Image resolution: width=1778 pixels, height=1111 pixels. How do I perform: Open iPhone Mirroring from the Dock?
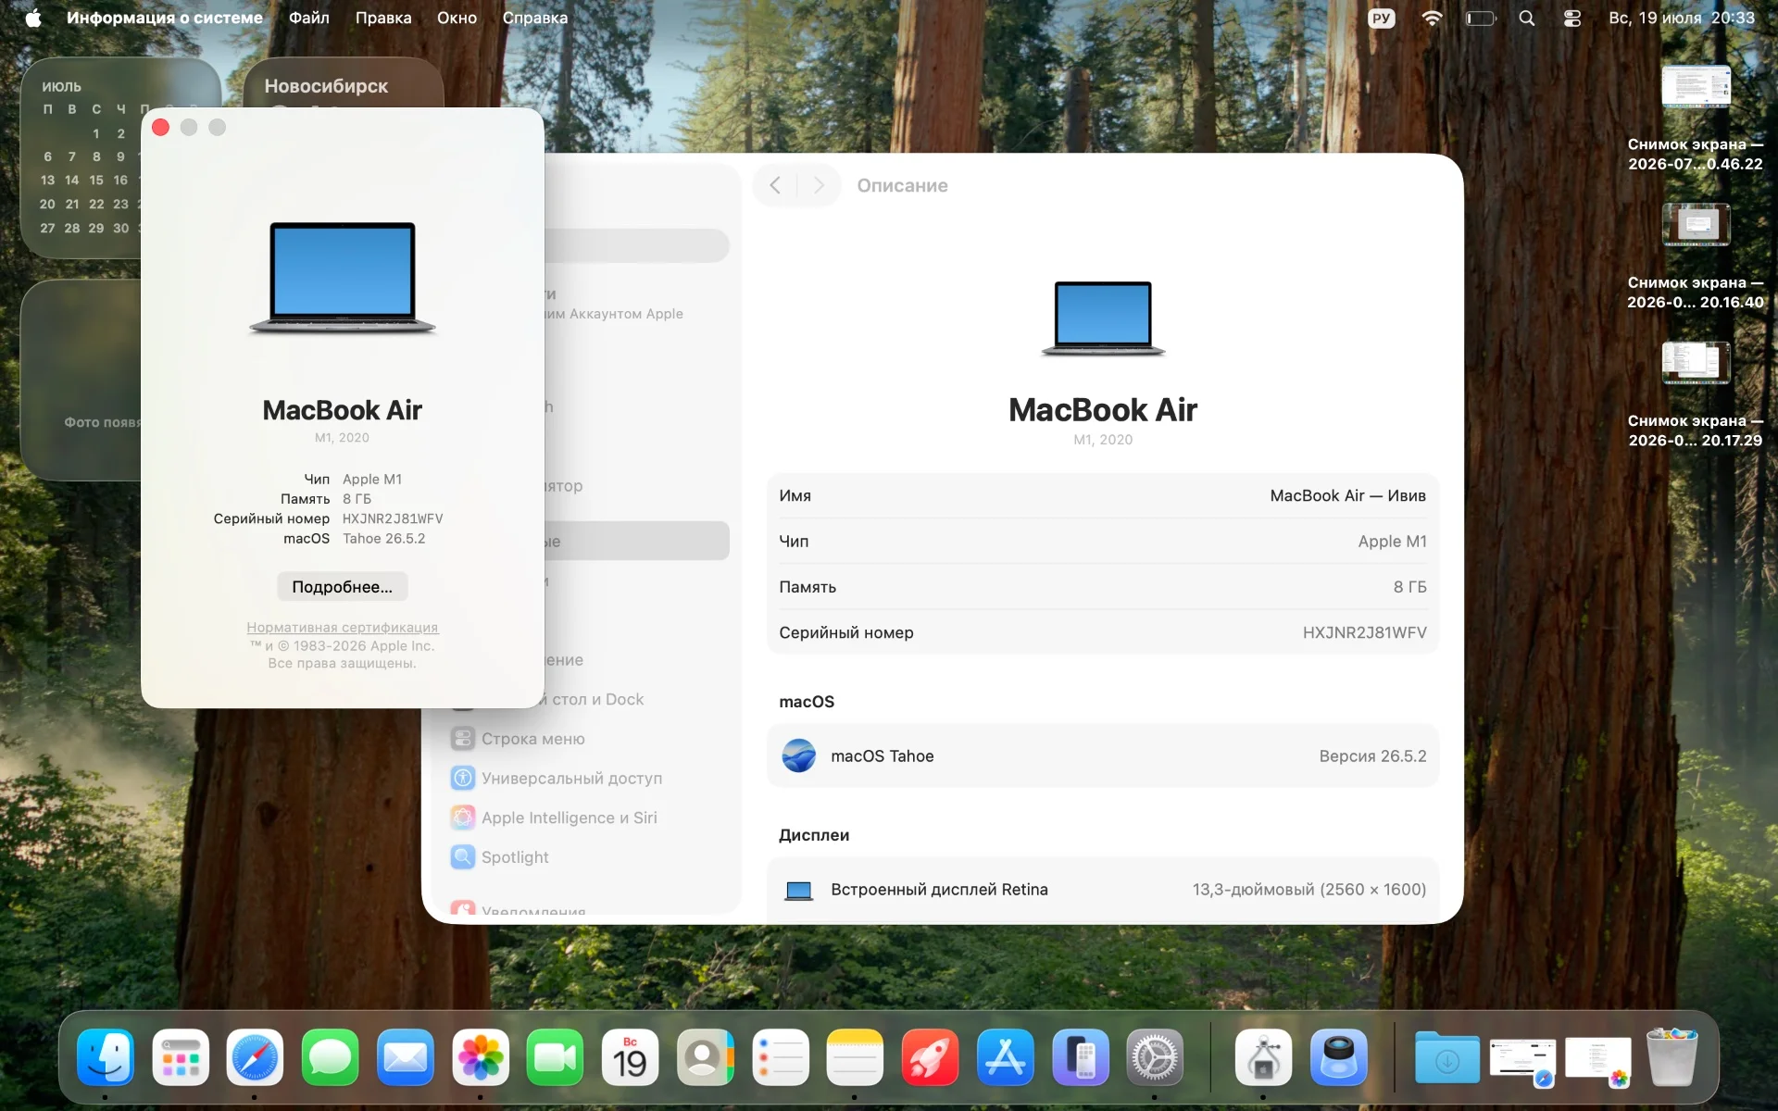coord(1081,1056)
